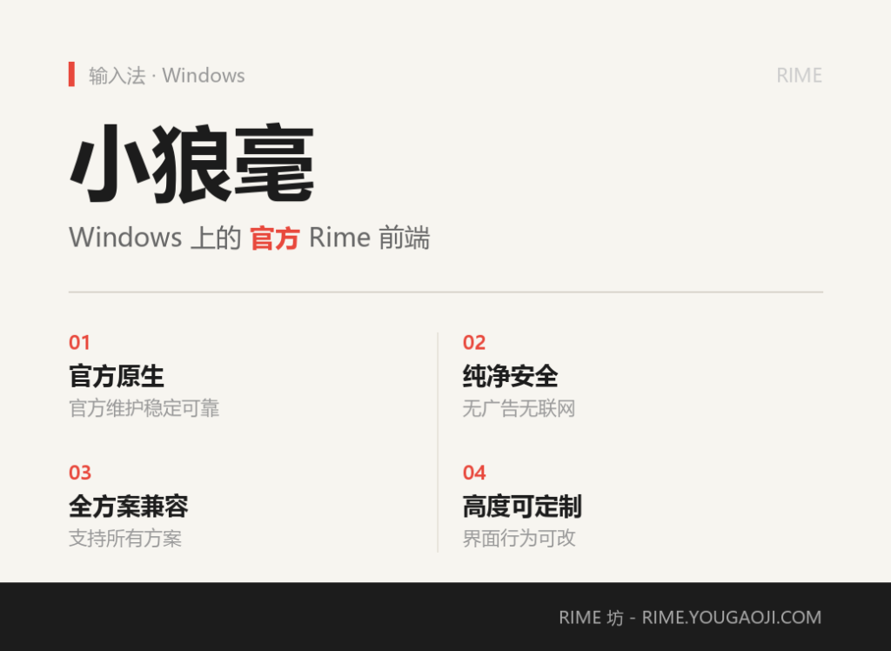Click the red number '01'

[79, 342]
